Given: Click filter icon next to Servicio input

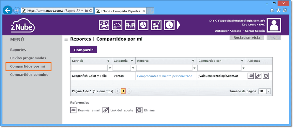Looking at the screenshot, I should [110, 68].
